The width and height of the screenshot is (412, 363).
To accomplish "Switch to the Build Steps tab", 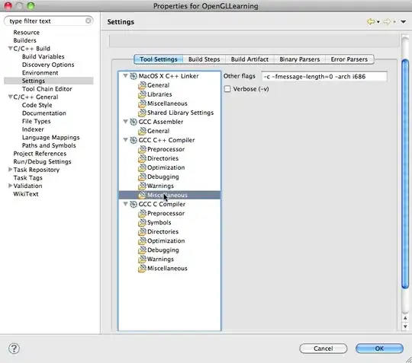I will pyautogui.click(x=204, y=59).
